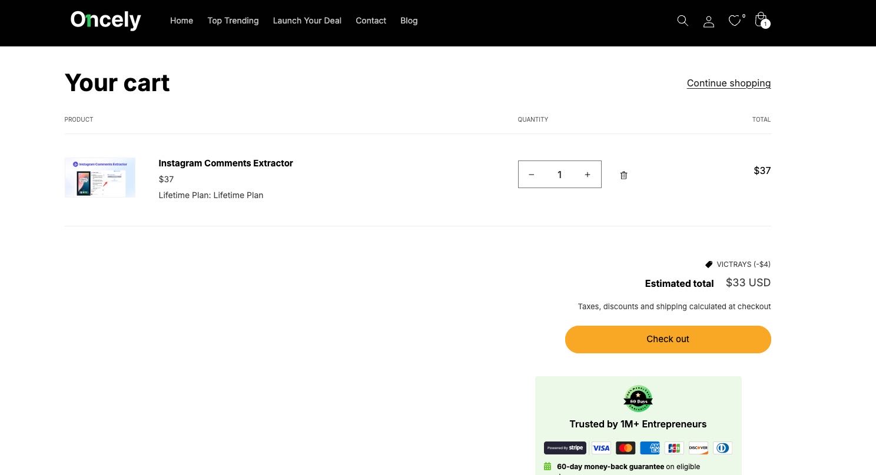Open Blog menu item
876x475 pixels.
pyautogui.click(x=409, y=21)
